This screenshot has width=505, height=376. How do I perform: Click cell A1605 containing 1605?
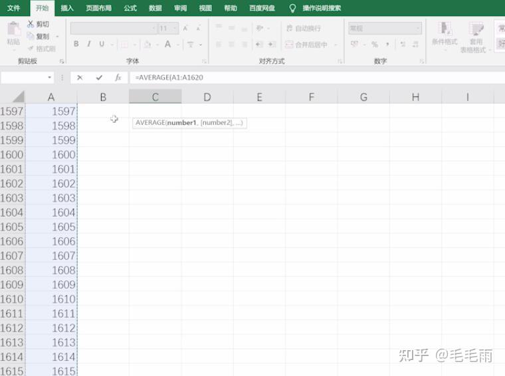coord(52,227)
